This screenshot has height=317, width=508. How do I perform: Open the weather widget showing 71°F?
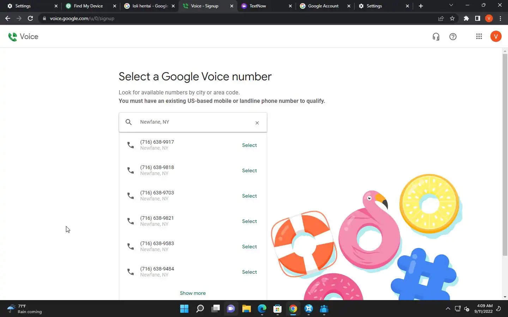pyautogui.click(x=25, y=309)
